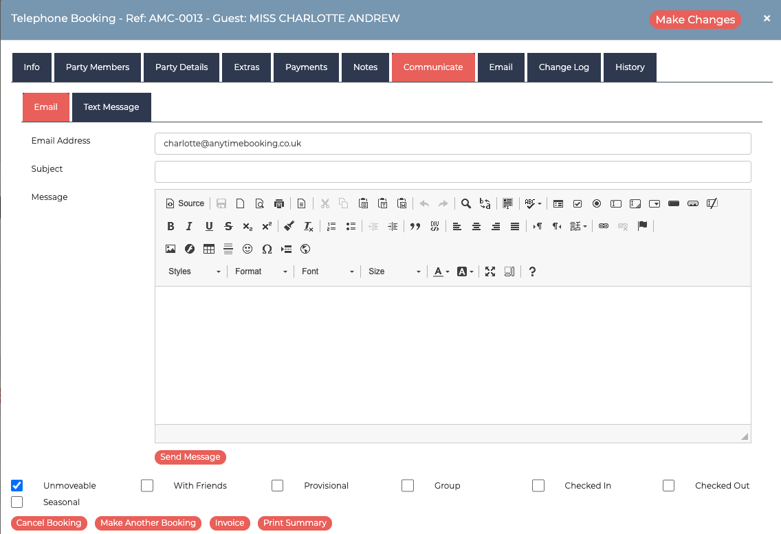
Task: Click the Remove Format icon
Action: [x=308, y=226]
